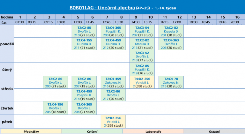Open parallel 204 on Thursday
The height and width of the screenshot is (134, 245).
(77, 112)
